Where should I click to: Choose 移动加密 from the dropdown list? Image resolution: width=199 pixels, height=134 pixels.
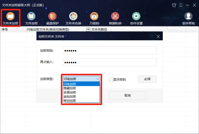tap(81, 101)
